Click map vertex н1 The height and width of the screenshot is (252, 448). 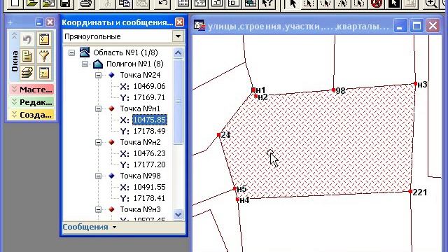(x=253, y=90)
